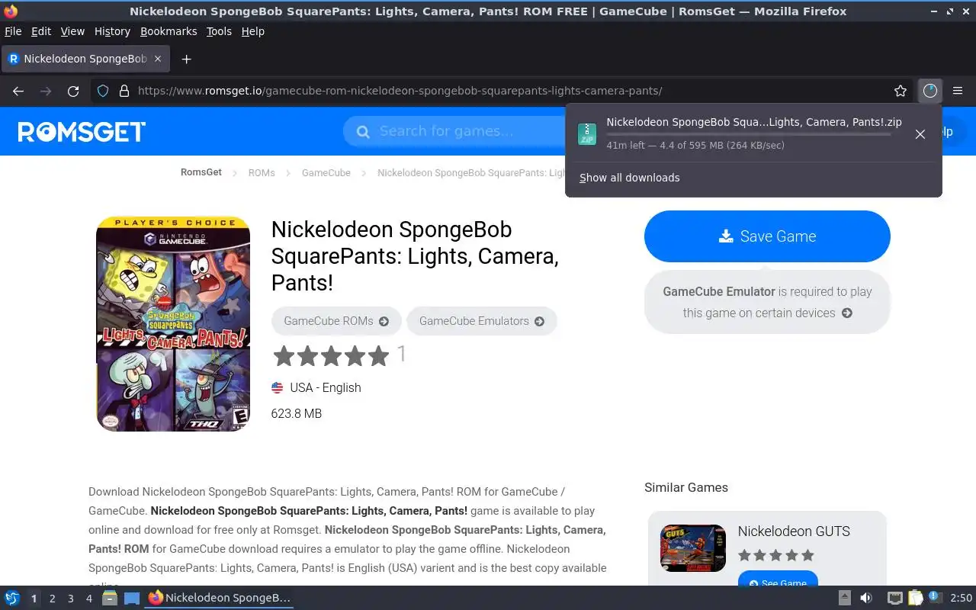Click the Save Game button
Viewport: 976px width, 610px height.
[x=767, y=236]
